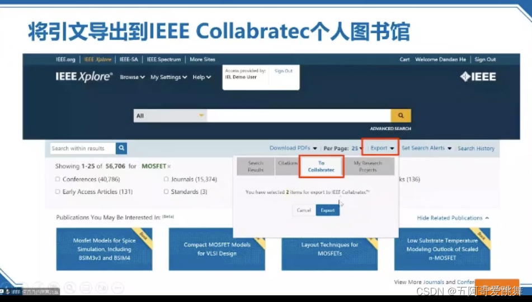Viewport: 532px width, 302px height.
Task: Open the Help dropdown menu
Action: pos(202,77)
